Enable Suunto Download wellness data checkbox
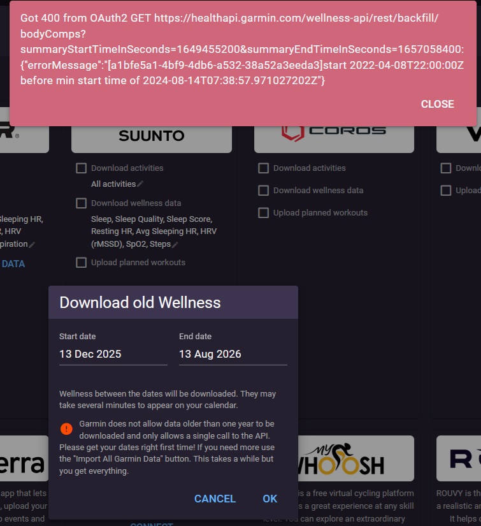 (x=81, y=203)
